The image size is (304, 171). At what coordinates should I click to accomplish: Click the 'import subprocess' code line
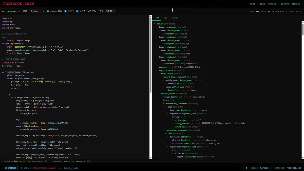[12, 28]
